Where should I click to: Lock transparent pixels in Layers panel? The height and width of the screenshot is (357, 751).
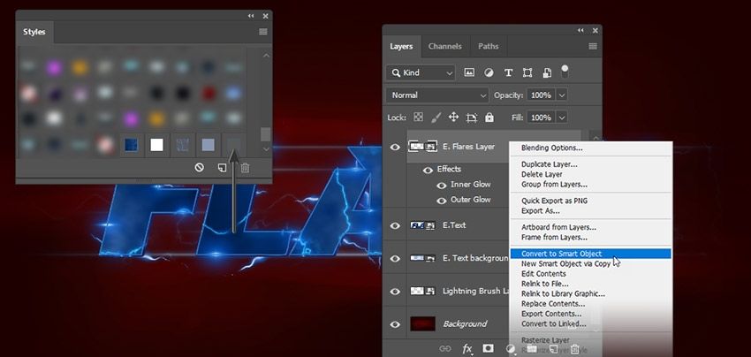(x=419, y=118)
